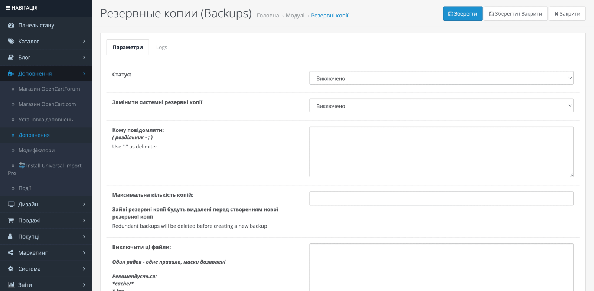Screen dimensions: 594x291
Task: Click the floppy disk icon on Зберегти
Action: pos(451,14)
